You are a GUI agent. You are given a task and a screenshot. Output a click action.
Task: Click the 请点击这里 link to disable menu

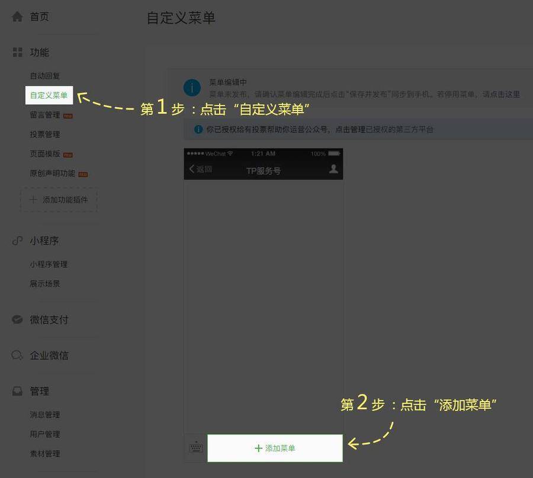coord(502,94)
